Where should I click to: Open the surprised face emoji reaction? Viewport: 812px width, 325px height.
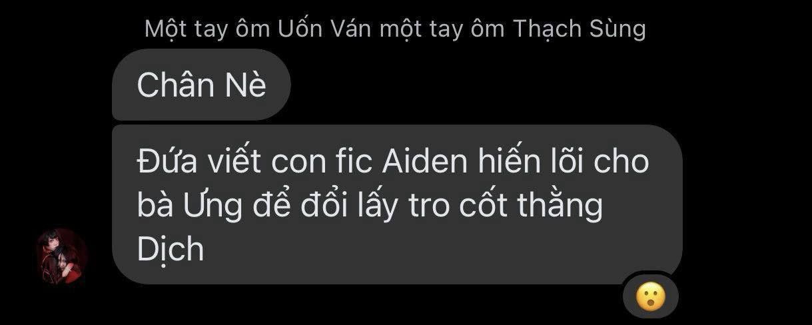(x=650, y=296)
